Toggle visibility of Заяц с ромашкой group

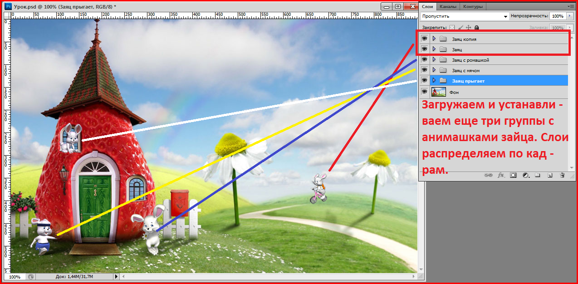click(x=425, y=60)
